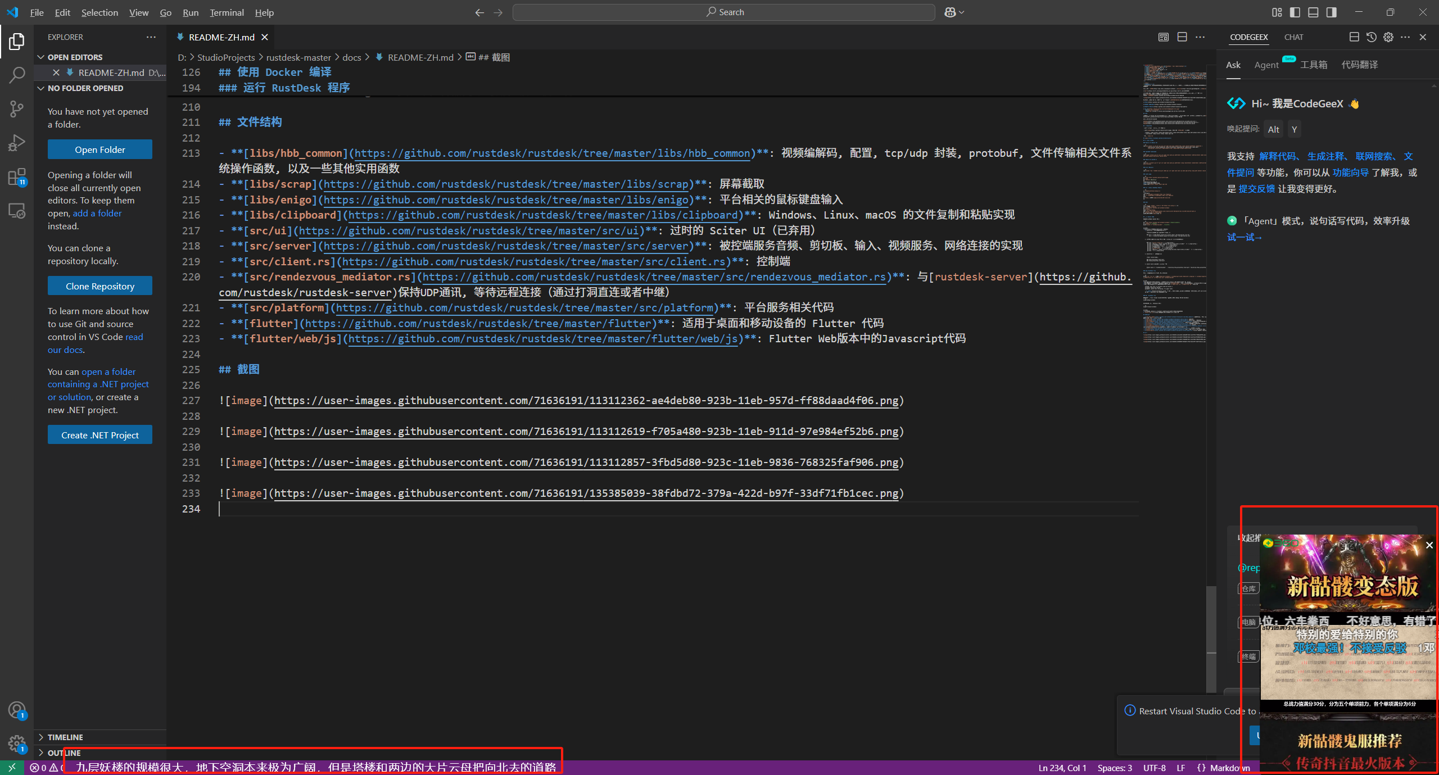Toggle the secondary side bar
This screenshot has height=775, width=1439.
(1331, 12)
